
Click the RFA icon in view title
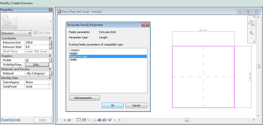(x=59, y=12)
